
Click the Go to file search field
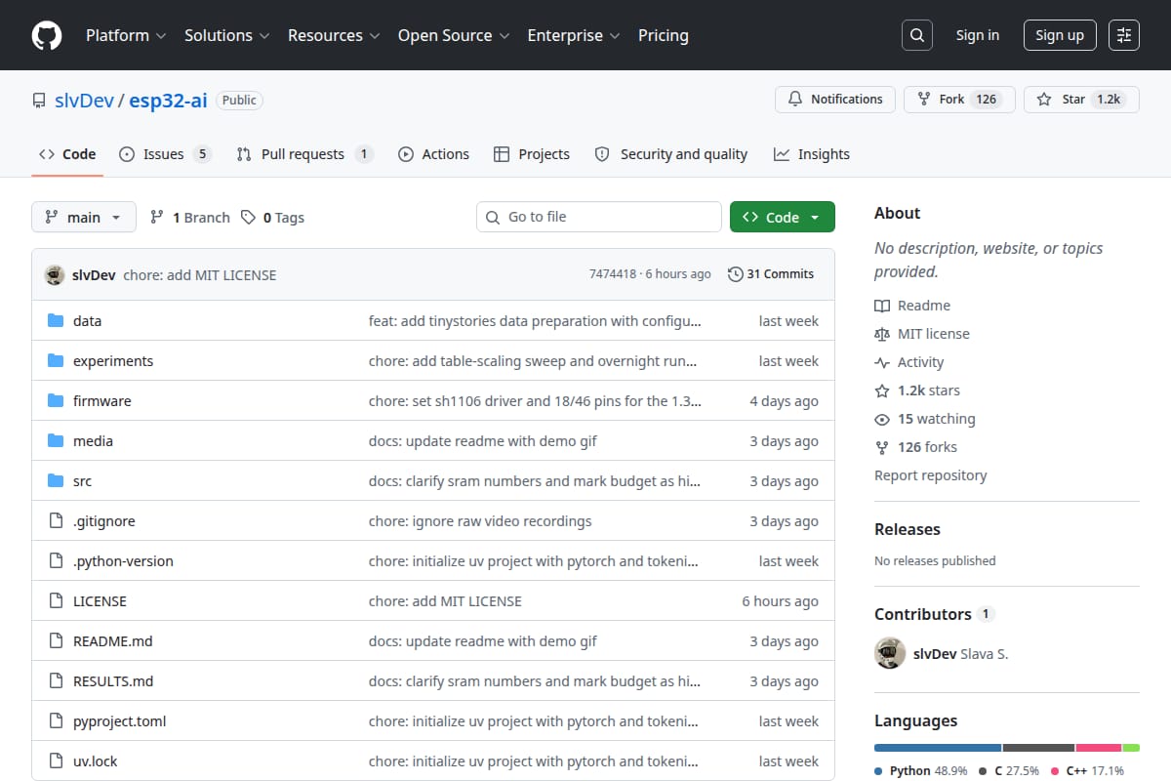click(599, 217)
